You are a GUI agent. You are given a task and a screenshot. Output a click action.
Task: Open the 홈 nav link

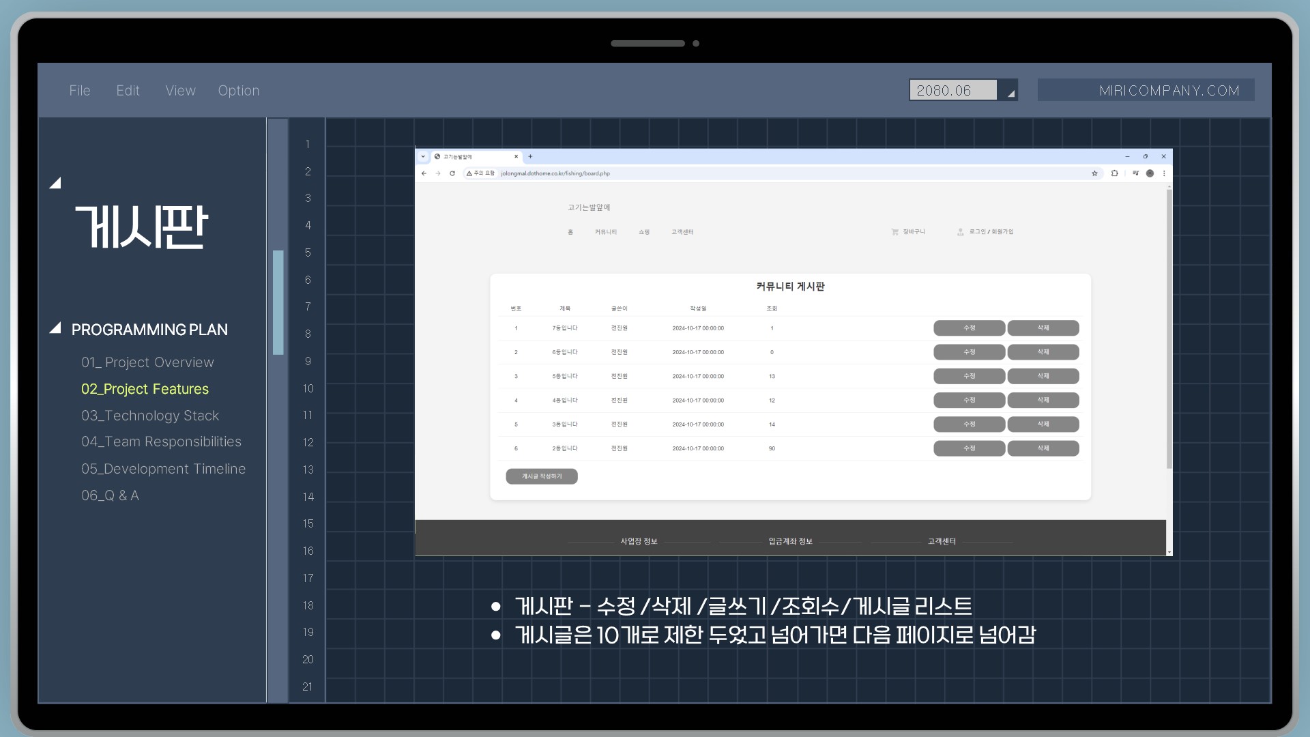point(570,232)
